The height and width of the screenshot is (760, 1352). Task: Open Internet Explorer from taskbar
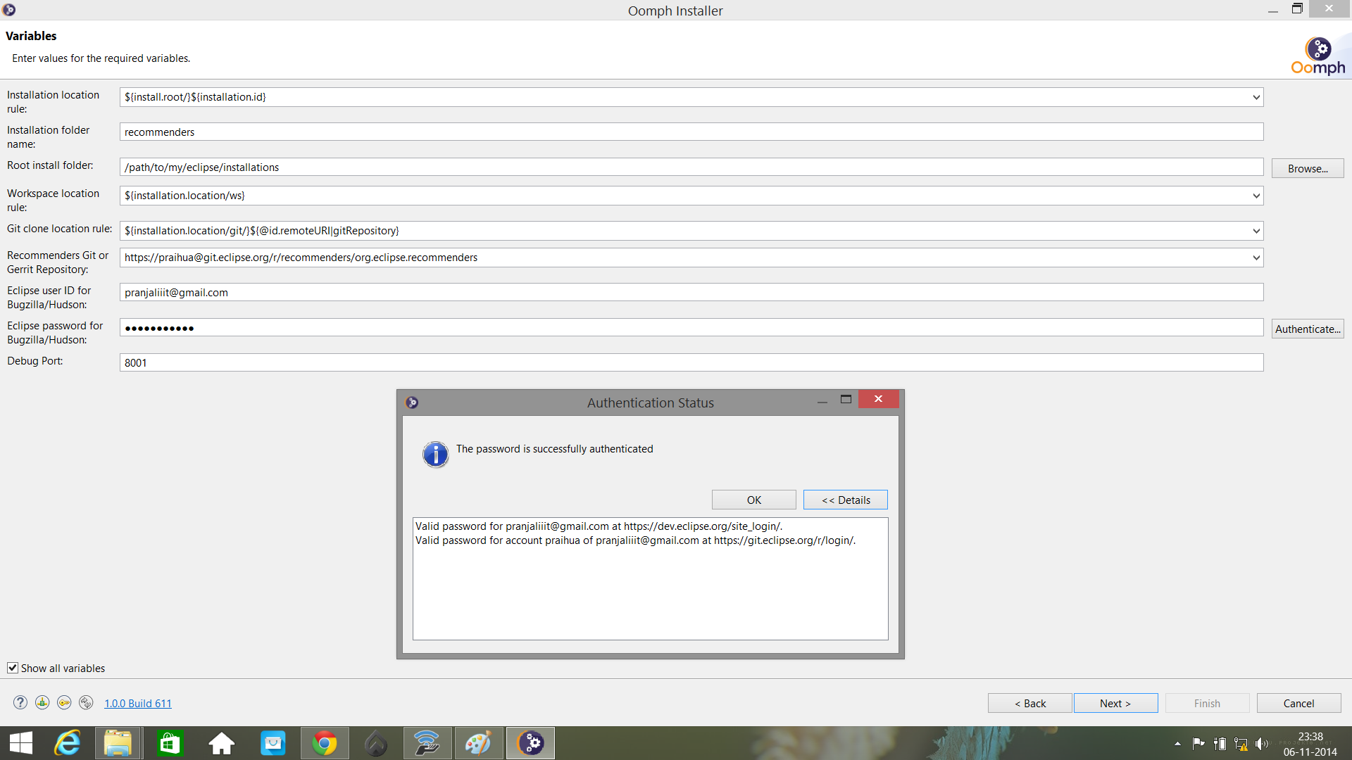68,743
